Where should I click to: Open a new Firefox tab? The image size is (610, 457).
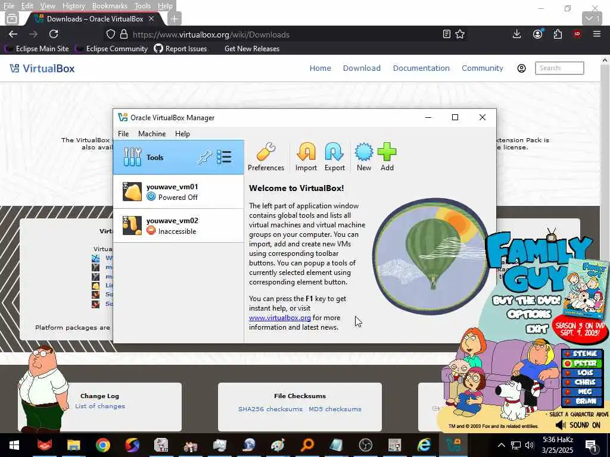[x=175, y=18]
